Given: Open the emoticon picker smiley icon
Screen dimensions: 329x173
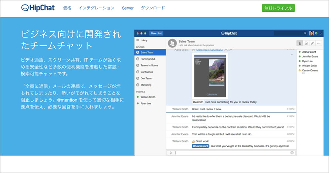Looking at the screenshot, I should 292,153.
